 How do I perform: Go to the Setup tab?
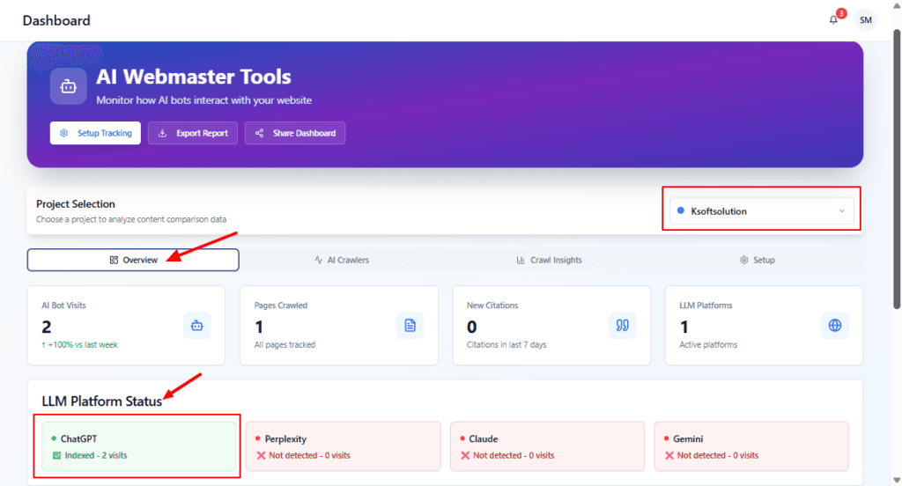758,260
